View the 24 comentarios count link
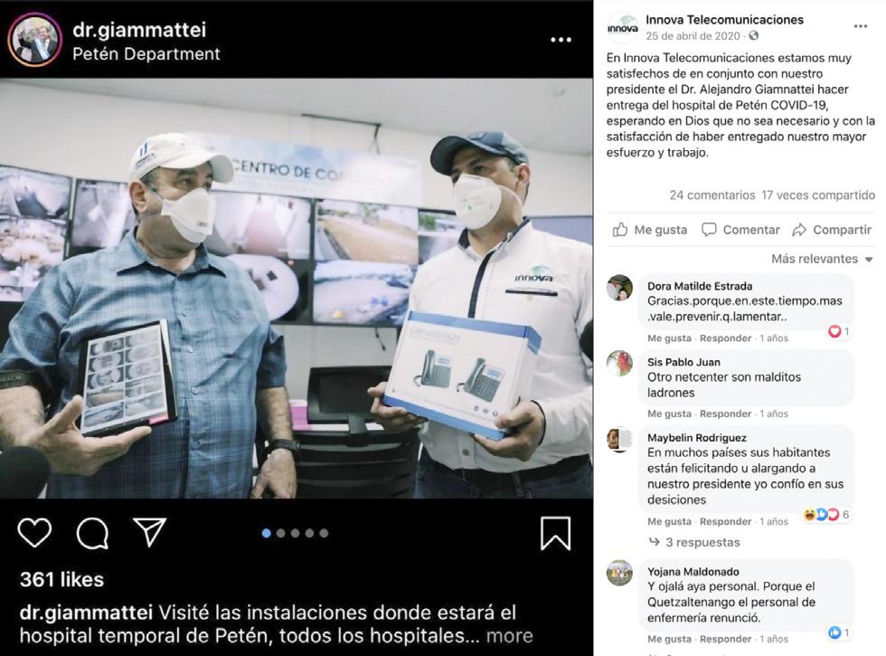This screenshot has height=656, width=886. pos(712,195)
